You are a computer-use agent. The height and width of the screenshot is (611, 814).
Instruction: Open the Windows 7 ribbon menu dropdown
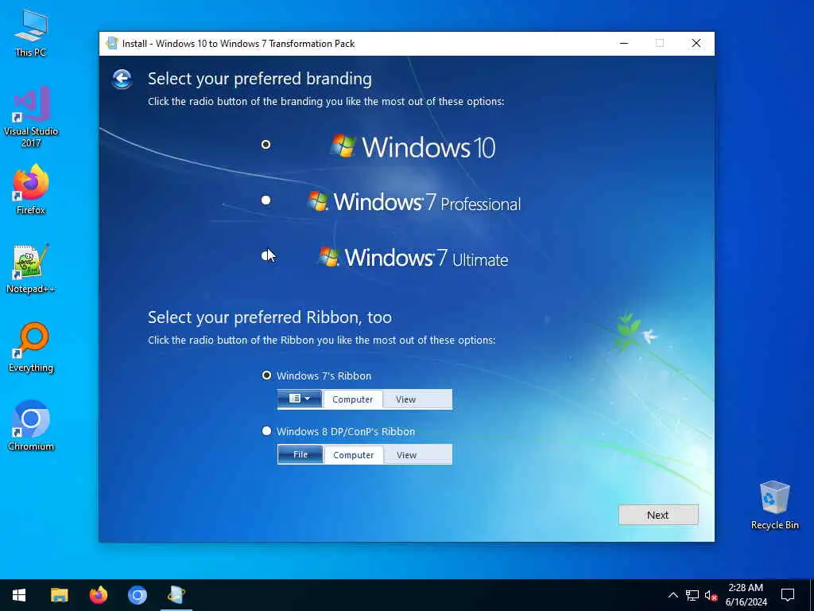(300, 399)
